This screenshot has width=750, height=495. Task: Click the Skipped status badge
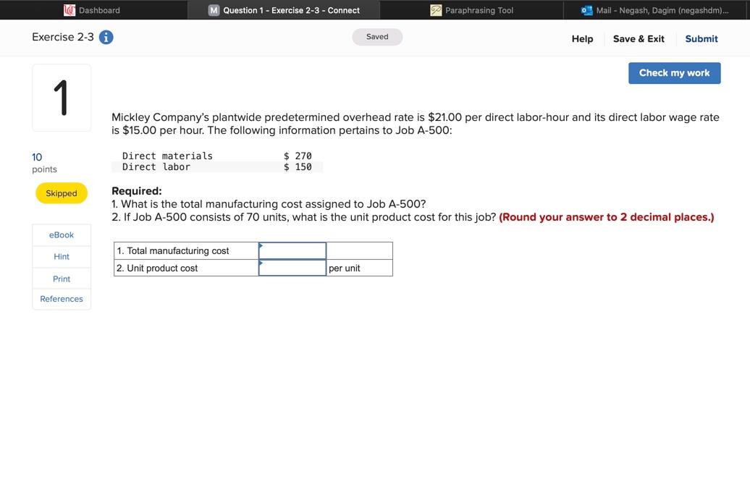(x=61, y=193)
